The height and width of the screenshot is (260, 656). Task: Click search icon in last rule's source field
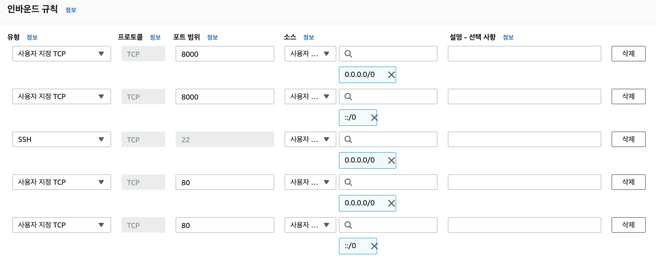348,225
